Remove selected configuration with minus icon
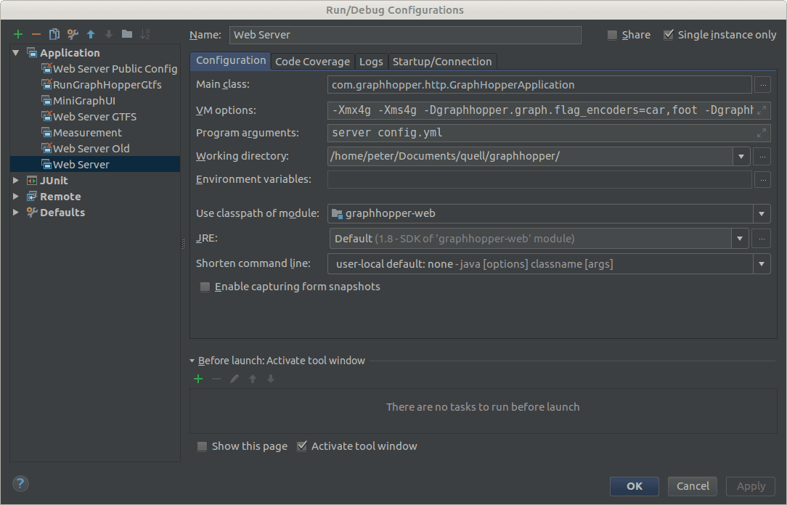The width and height of the screenshot is (787, 505). point(36,34)
